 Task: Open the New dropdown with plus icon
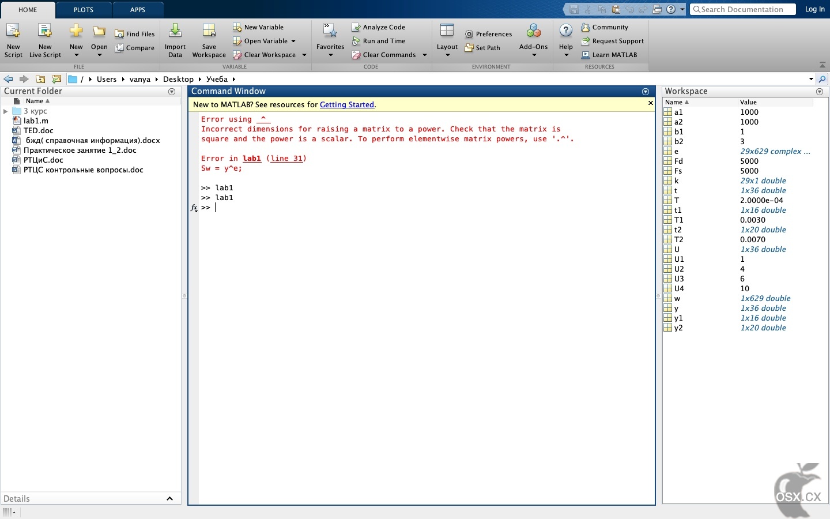pyautogui.click(x=76, y=40)
